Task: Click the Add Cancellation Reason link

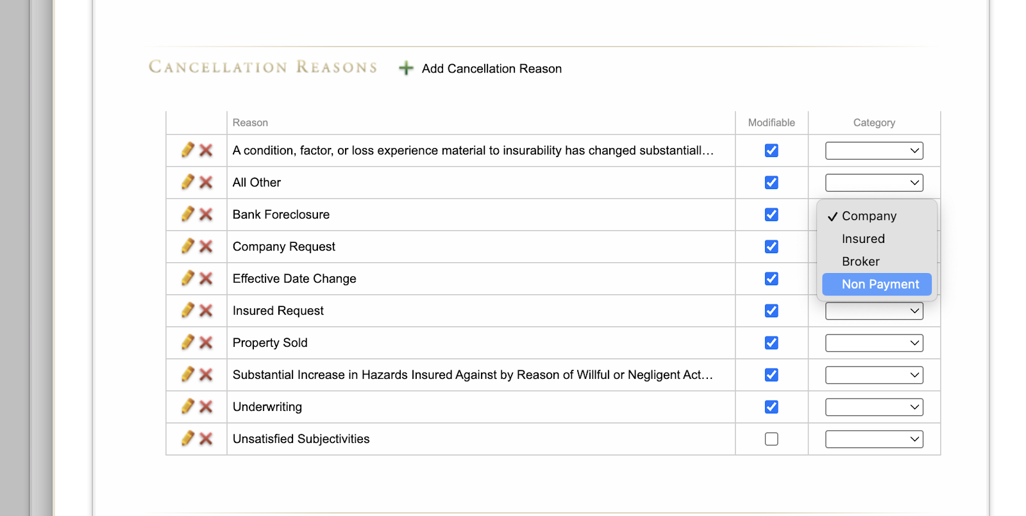Action: 491,69
